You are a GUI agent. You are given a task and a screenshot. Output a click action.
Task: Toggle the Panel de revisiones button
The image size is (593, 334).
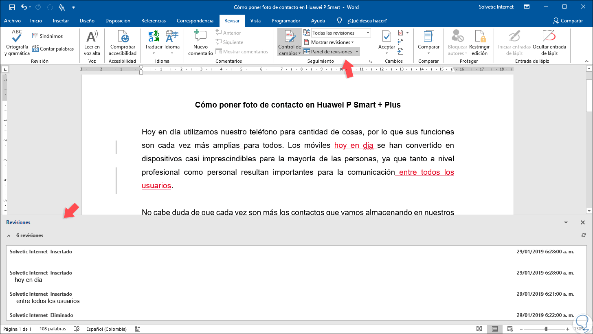[328, 52]
